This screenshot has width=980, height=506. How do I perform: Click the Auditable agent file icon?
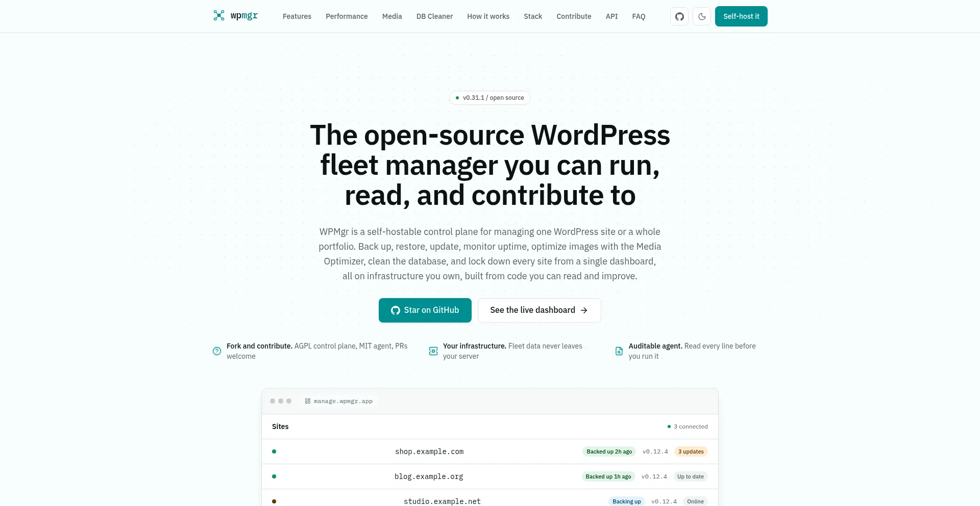[x=619, y=351]
